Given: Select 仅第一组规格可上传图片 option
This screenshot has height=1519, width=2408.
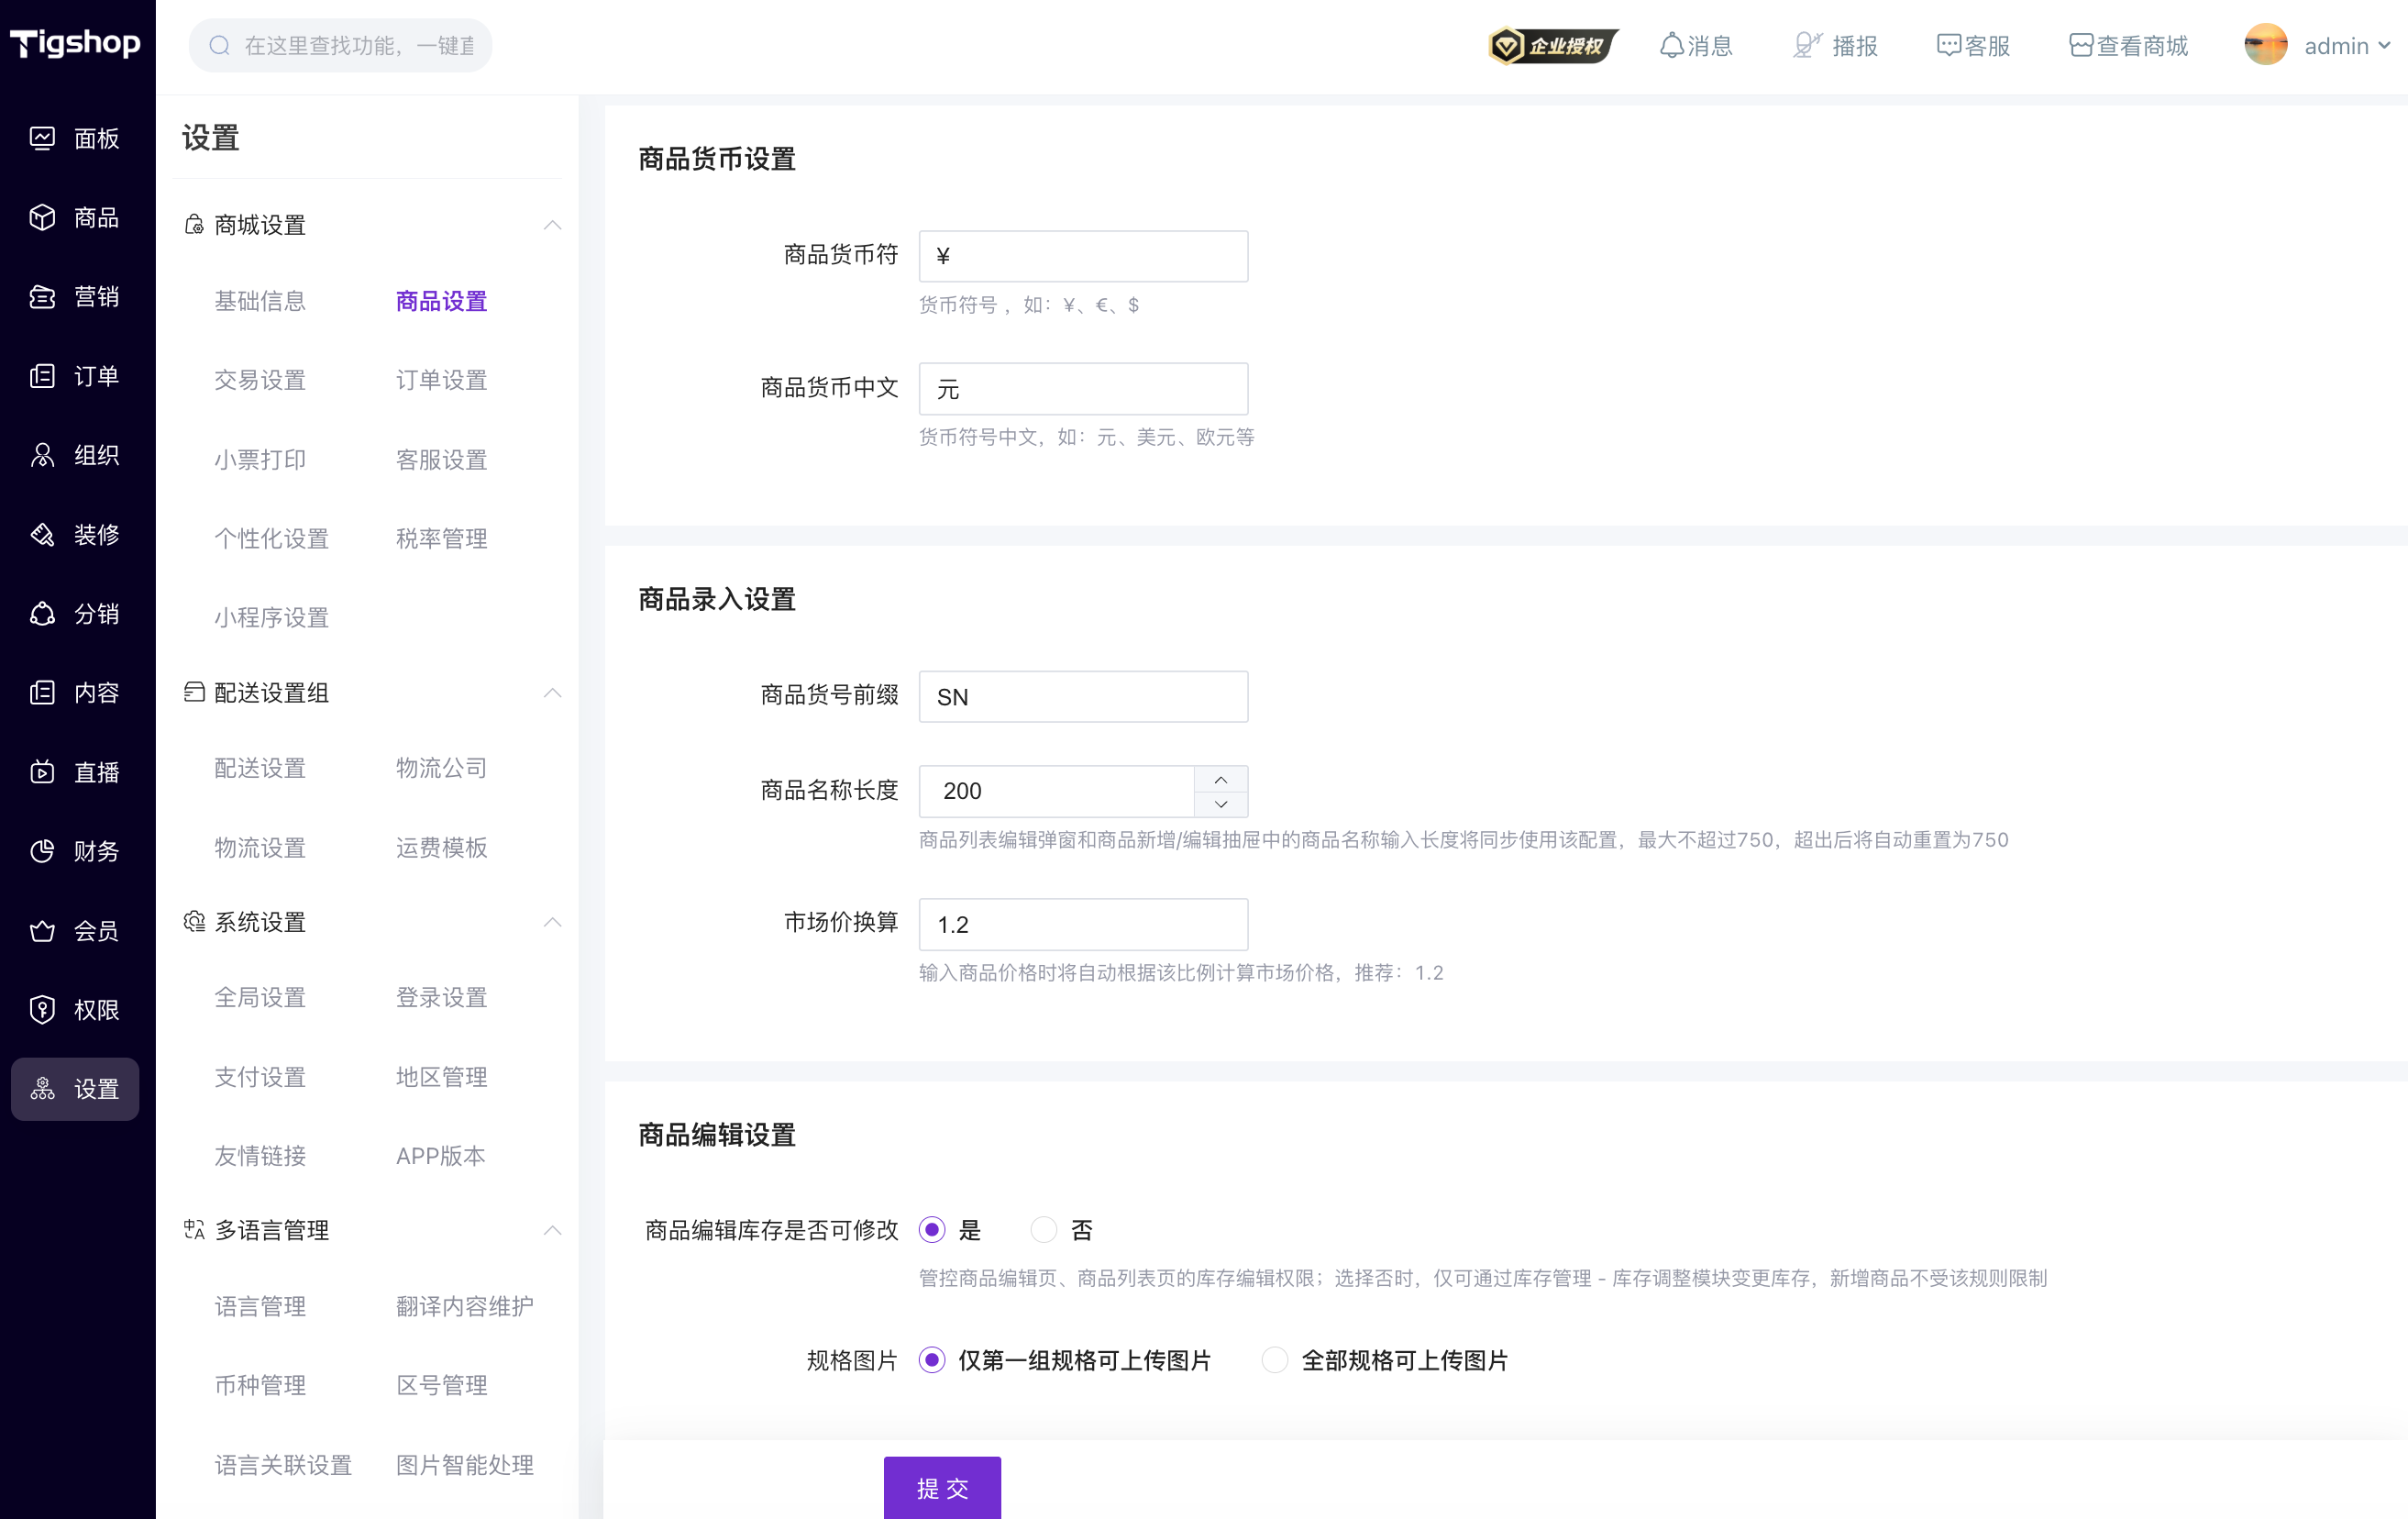Looking at the screenshot, I should pyautogui.click(x=931, y=1359).
